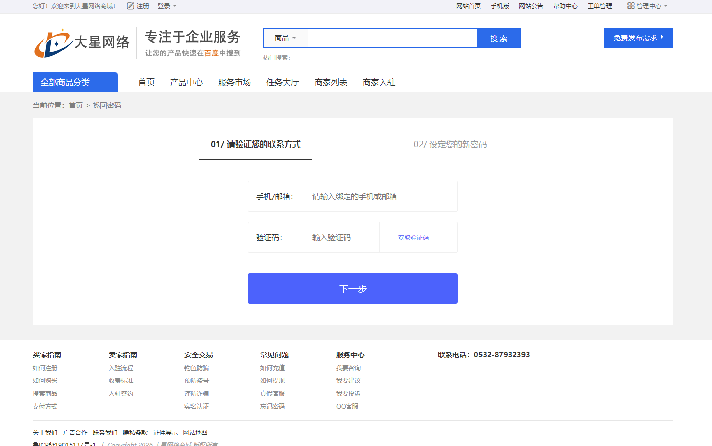Select step 01 请验证您的联系方式 tab

255,145
